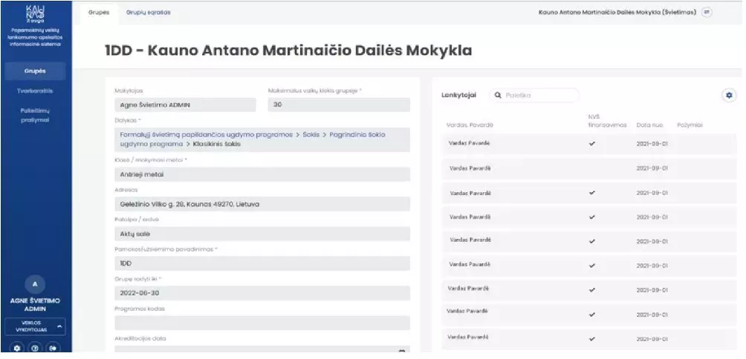The image size is (746, 359).
Task: Click the user avatar circle 'A'
Action: [x=35, y=284]
